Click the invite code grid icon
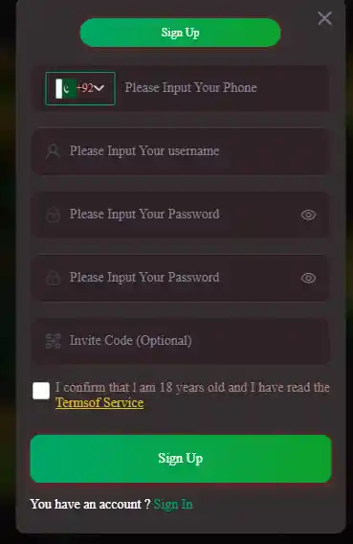 pyautogui.click(x=53, y=341)
